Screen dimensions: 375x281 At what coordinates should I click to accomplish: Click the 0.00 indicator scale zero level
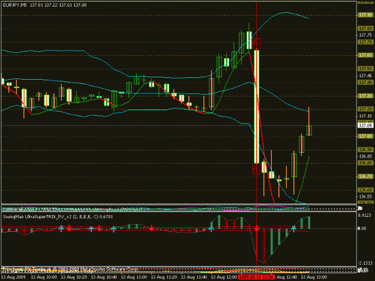coord(362,228)
